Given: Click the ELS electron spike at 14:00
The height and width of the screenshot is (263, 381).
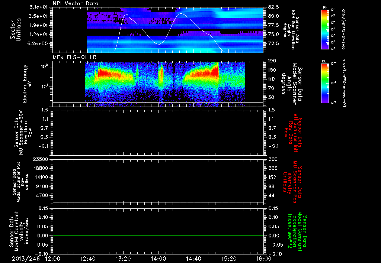Looking at the screenshot, I should click(x=161, y=75).
